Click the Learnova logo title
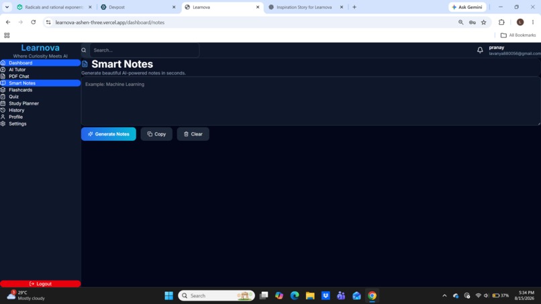 [40, 48]
